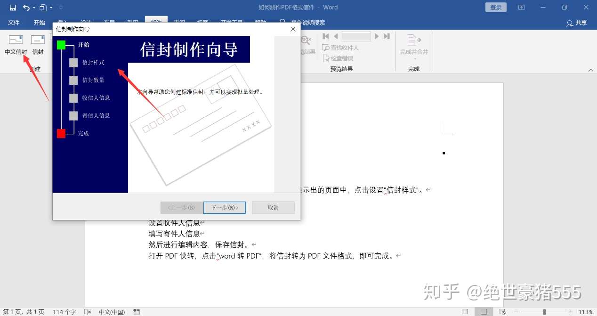597x316 pixels.
Task: Go to last record icon
Action: click(x=387, y=36)
